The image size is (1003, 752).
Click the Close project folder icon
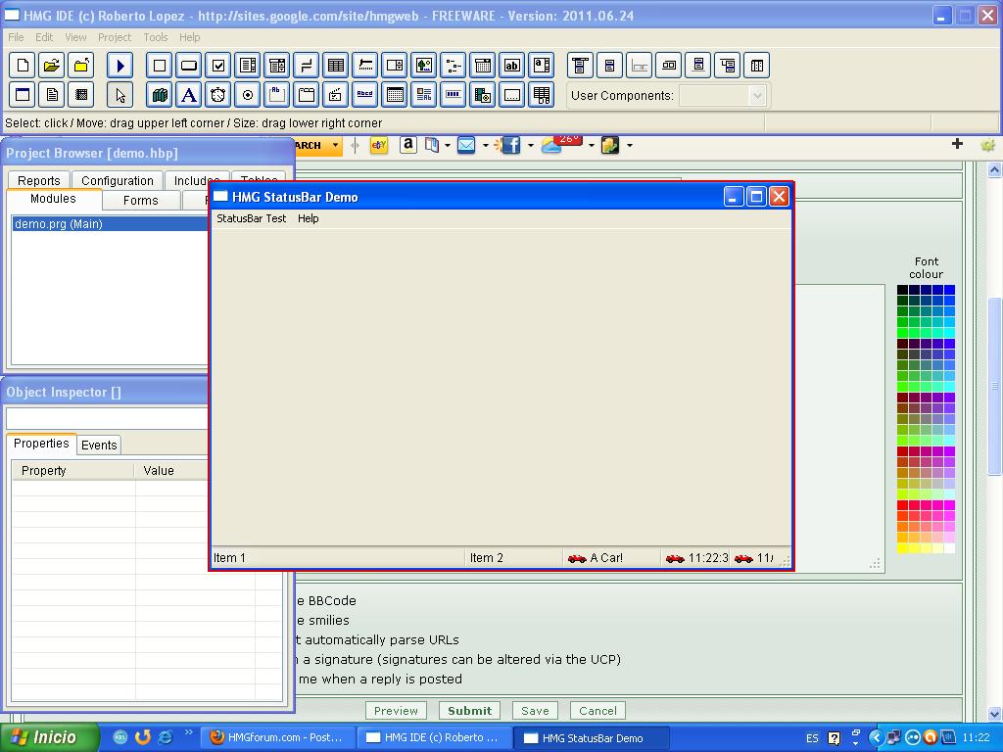[81, 66]
